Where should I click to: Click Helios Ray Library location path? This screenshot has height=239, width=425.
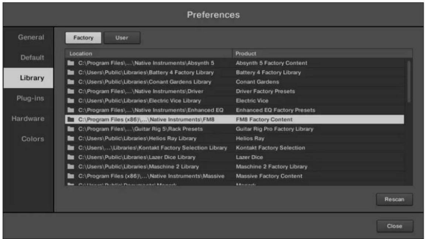tap(137, 138)
